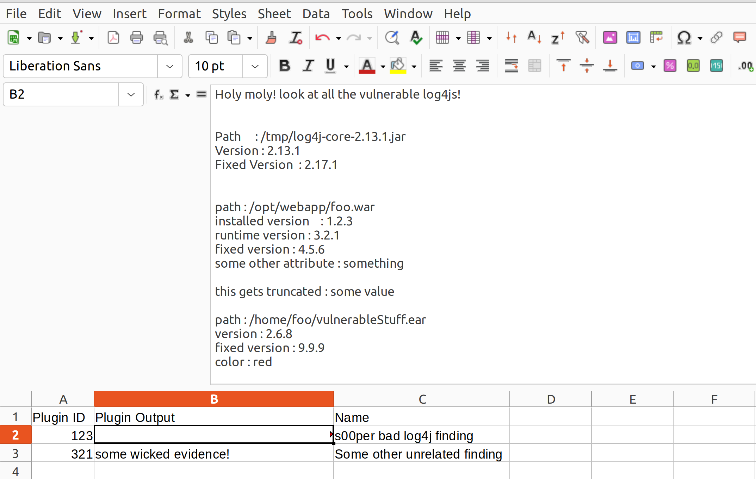Sort data ascending
The image size is (756, 479).
tap(534, 37)
